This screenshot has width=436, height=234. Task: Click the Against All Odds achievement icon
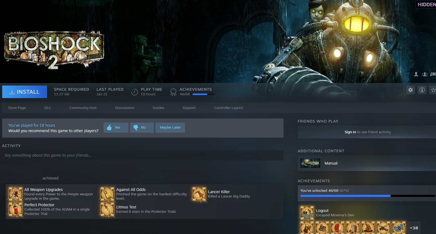pyautogui.click(x=107, y=194)
